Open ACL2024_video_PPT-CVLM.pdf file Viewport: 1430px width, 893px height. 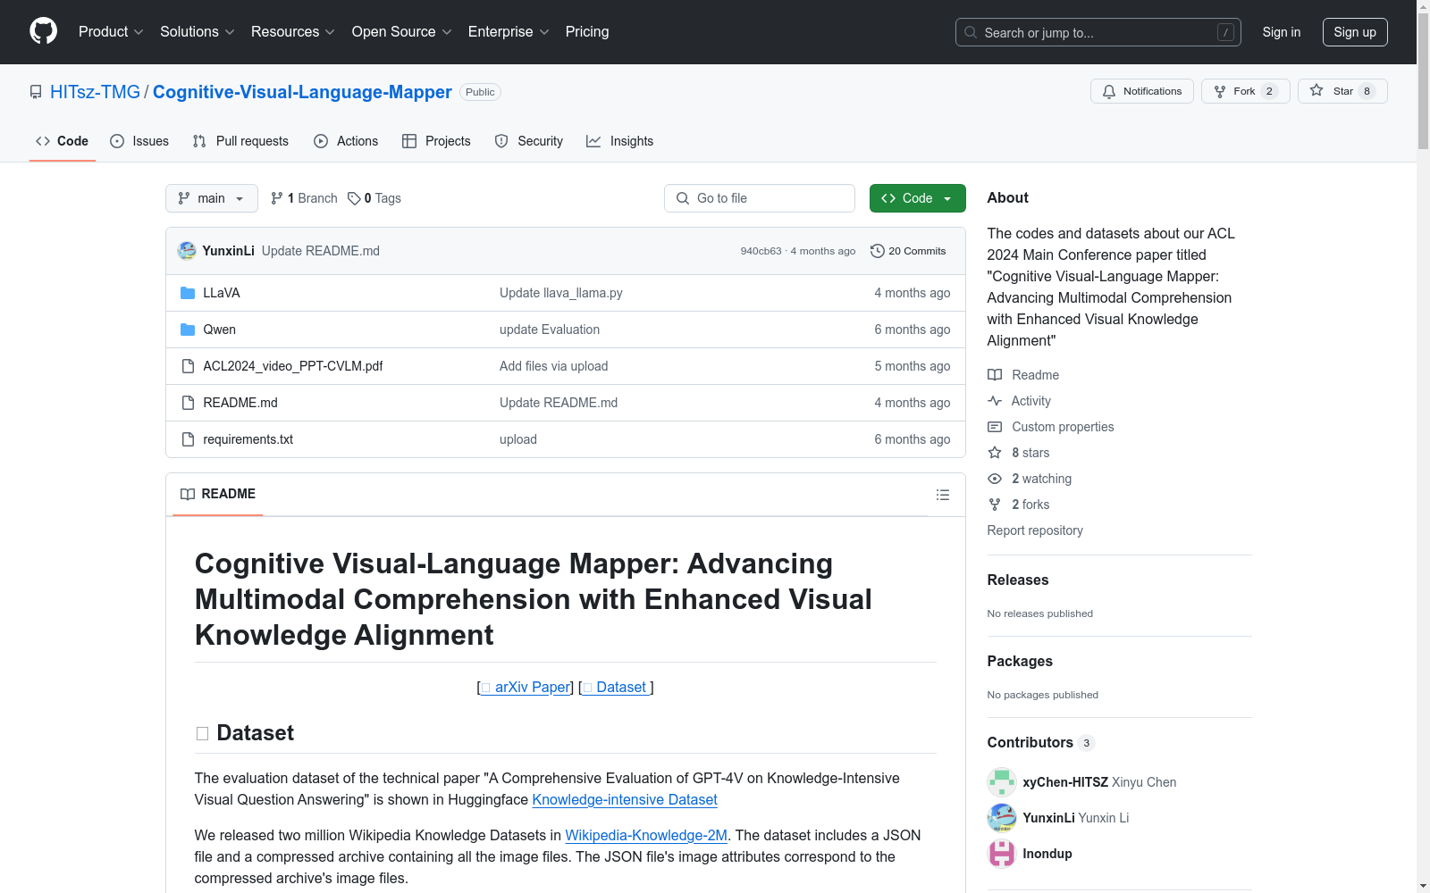click(293, 366)
